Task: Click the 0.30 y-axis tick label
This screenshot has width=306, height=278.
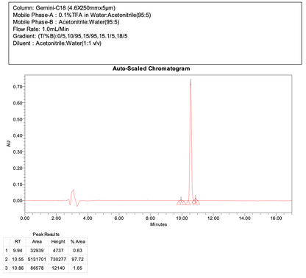Action: 18,152
